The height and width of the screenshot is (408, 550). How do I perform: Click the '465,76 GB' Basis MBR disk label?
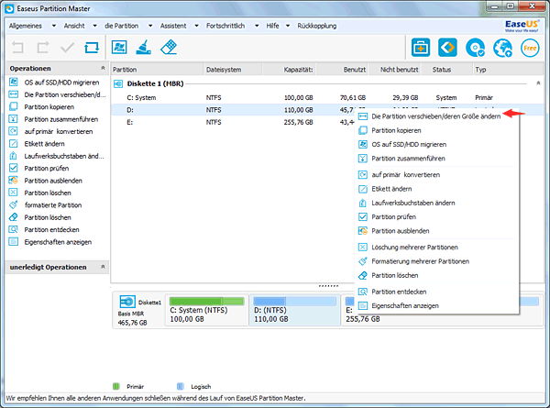click(132, 323)
